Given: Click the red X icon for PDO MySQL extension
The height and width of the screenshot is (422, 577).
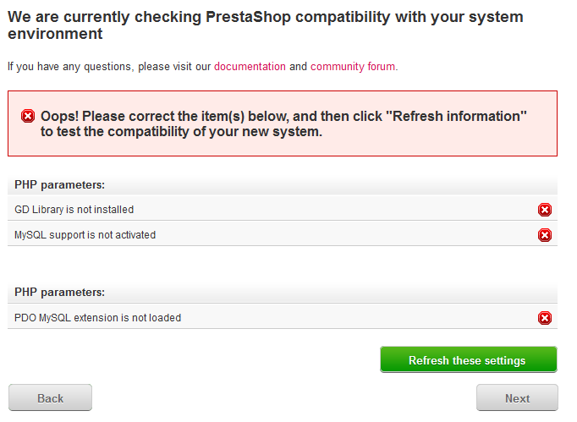Looking at the screenshot, I should tap(545, 318).
